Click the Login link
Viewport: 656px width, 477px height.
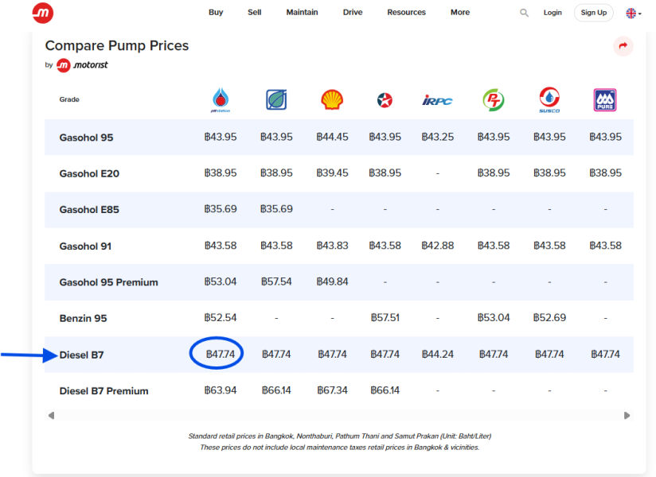[x=553, y=13]
